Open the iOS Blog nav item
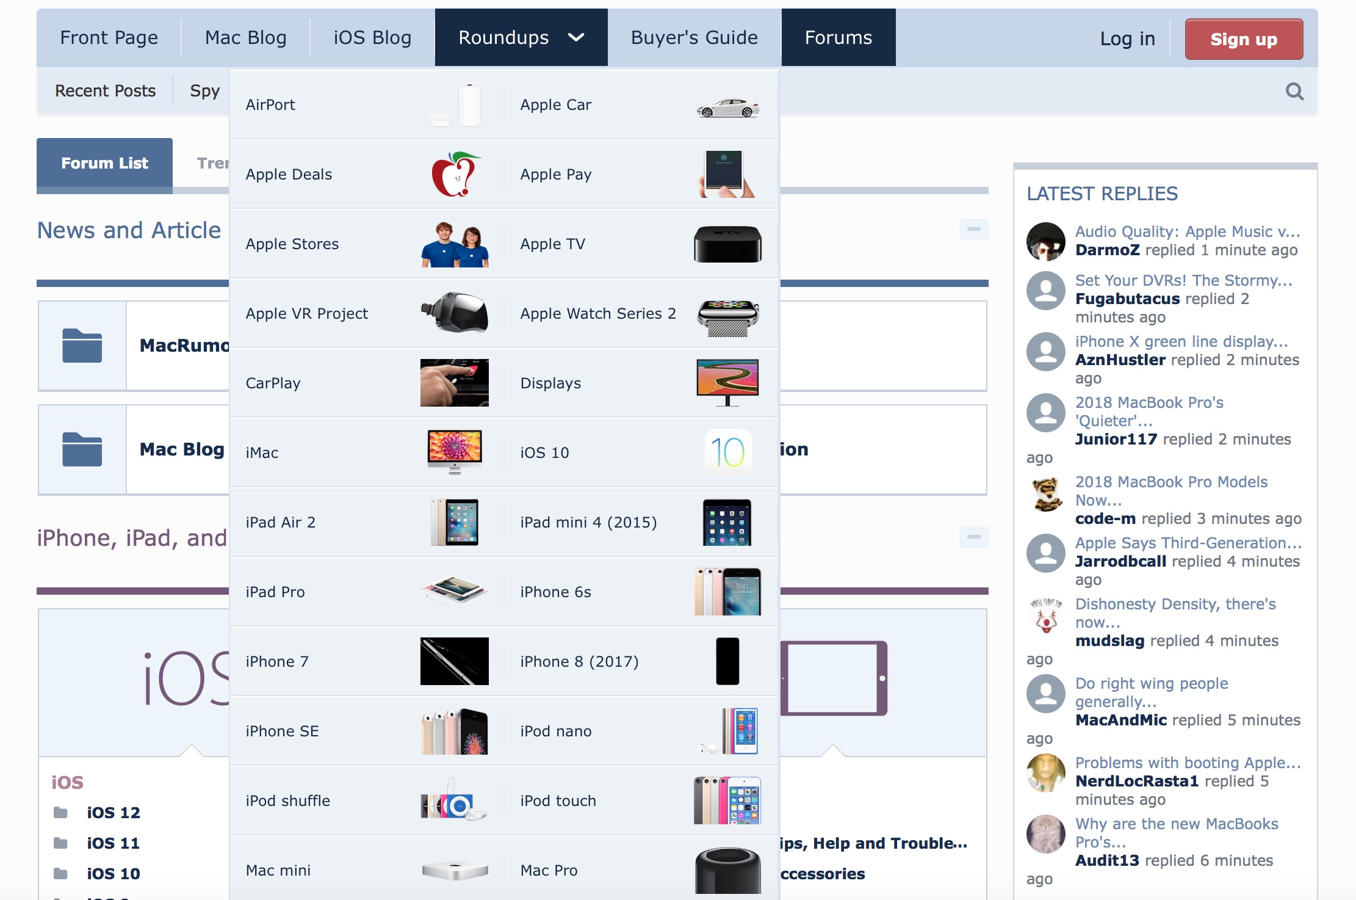Viewport: 1356px width, 900px height. 372,38
